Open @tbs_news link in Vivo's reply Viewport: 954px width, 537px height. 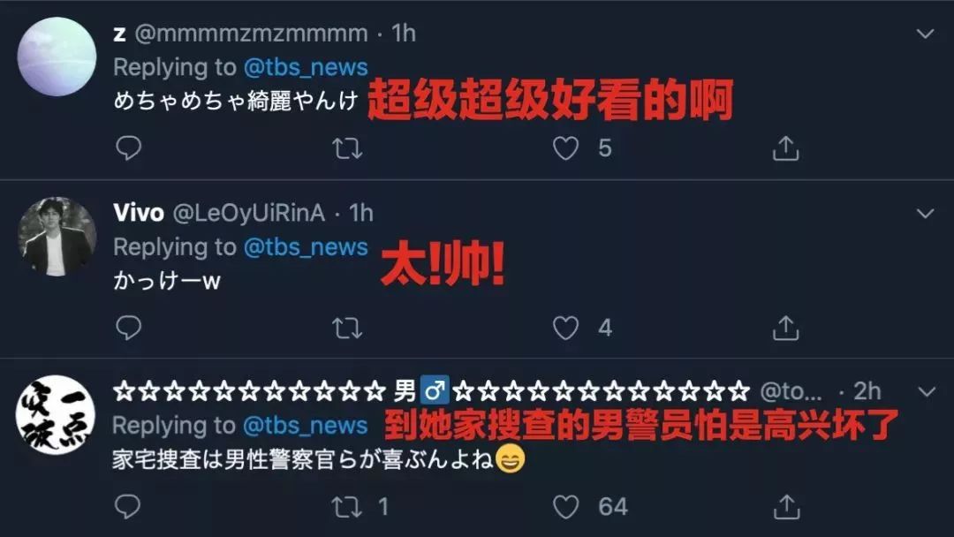pyautogui.click(x=306, y=247)
